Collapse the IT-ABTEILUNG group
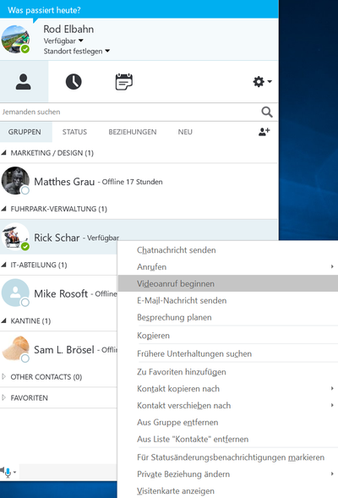338x498 pixels. (x=4, y=265)
